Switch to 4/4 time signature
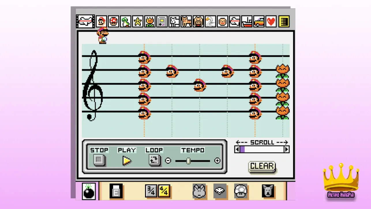 [164, 191]
